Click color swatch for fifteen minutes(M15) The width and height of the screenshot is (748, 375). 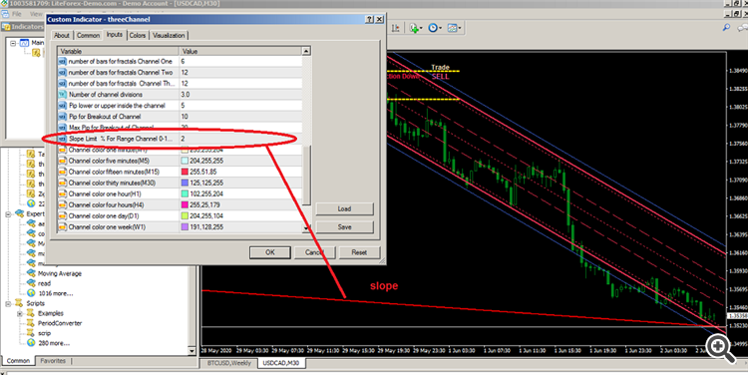tap(185, 172)
